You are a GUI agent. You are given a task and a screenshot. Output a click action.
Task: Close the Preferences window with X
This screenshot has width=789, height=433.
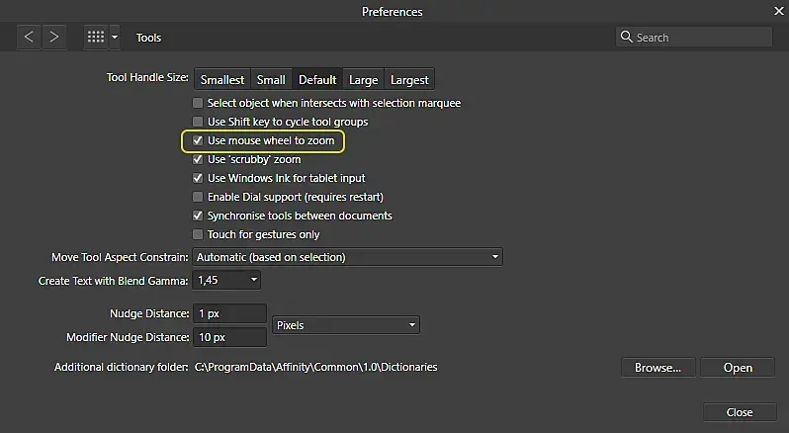(x=777, y=11)
